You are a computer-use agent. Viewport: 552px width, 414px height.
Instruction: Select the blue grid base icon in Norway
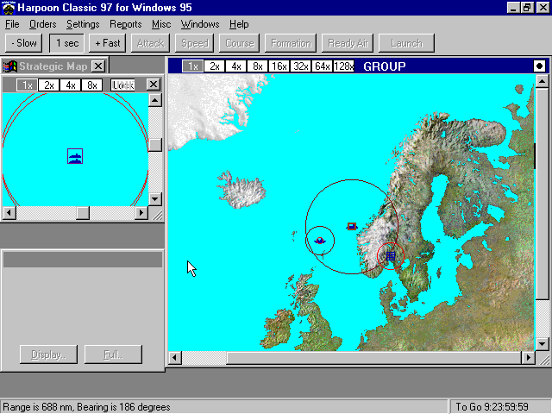[391, 256]
